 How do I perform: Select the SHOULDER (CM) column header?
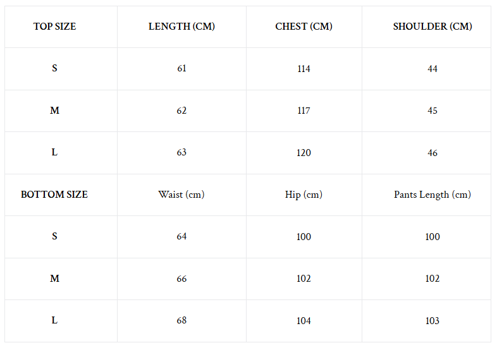pos(433,27)
